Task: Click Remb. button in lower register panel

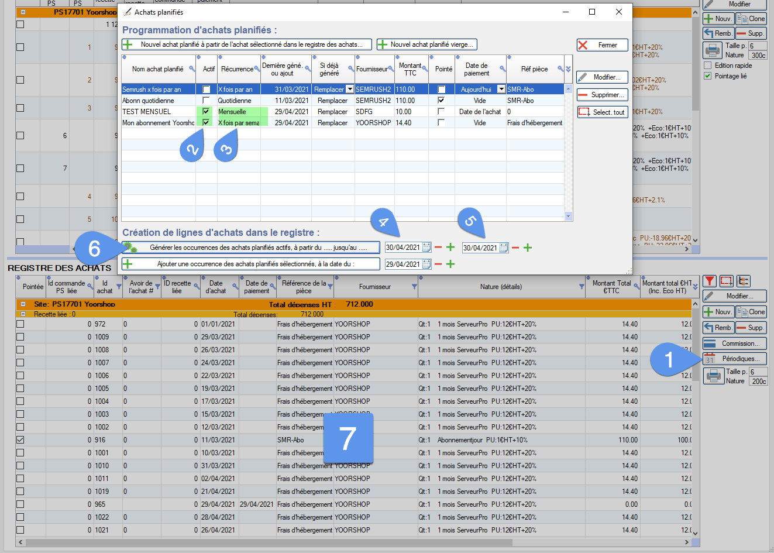Action: 718,328
